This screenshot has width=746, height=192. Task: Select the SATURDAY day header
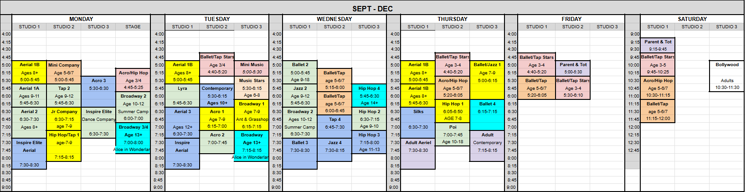coord(692,19)
